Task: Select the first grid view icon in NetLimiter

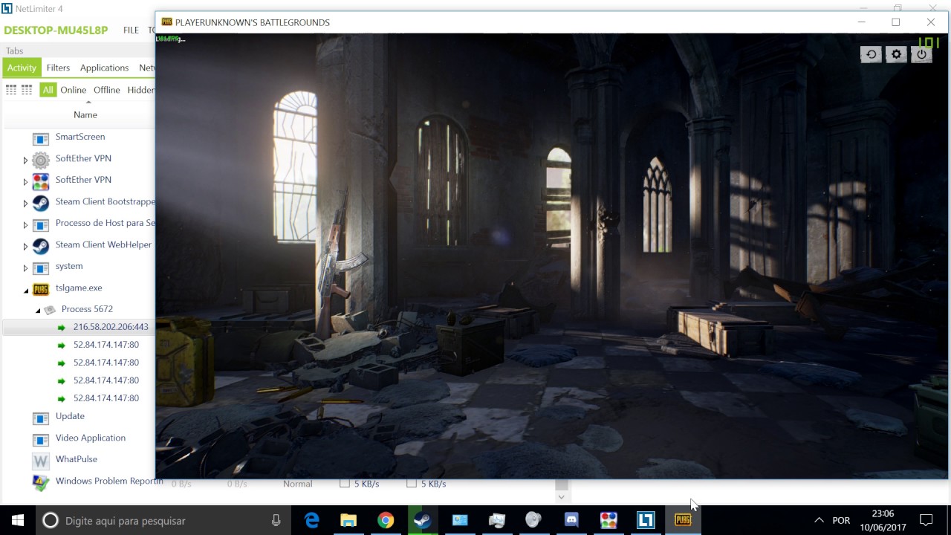Action: (x=11, y=90)
